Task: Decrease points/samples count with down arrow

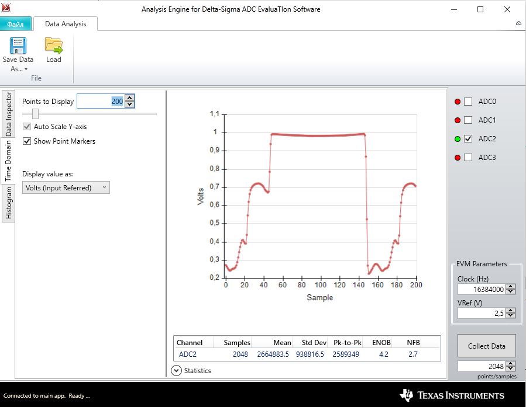Action: coord(511,369)
